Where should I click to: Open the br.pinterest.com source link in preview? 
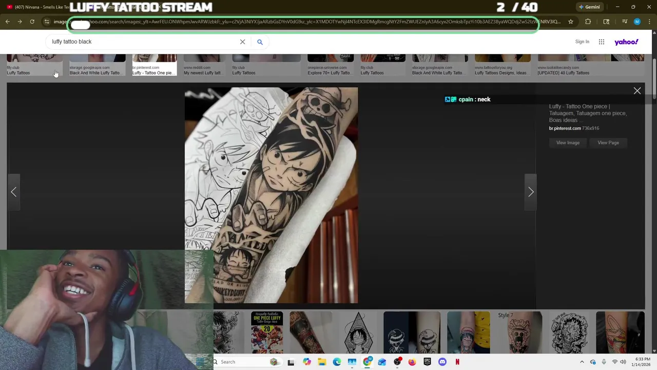[565, 128]
